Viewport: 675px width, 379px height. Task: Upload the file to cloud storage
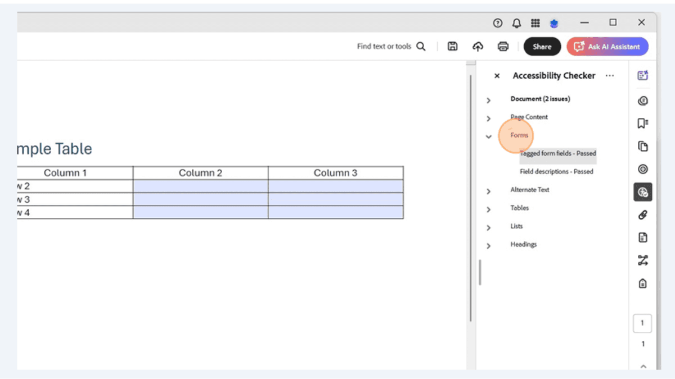(x=478, y=46)
